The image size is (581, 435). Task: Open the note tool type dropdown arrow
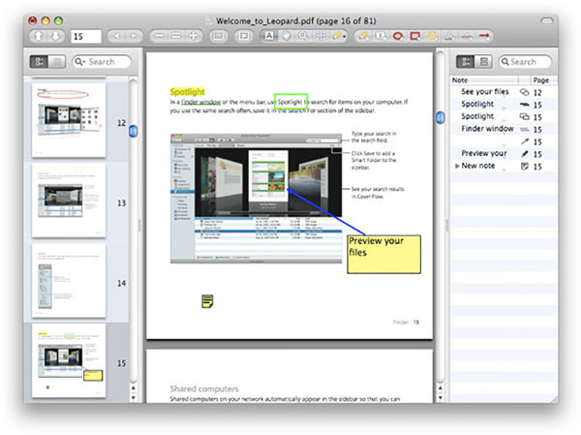point(345,37)
